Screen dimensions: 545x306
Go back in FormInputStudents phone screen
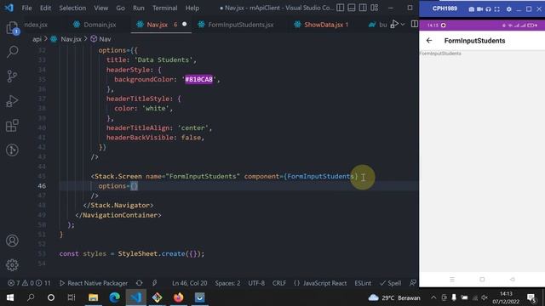click(429, 41)
